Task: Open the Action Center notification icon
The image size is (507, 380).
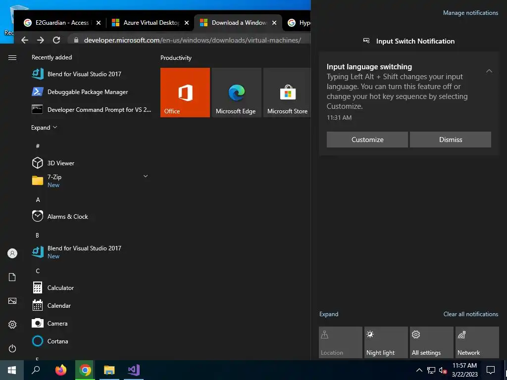Action: tap(491, 370)
